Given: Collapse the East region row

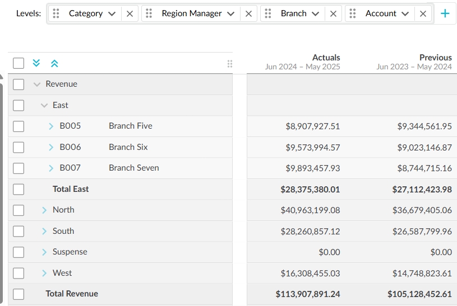Looking at the screenshot, I should point(44,105).
